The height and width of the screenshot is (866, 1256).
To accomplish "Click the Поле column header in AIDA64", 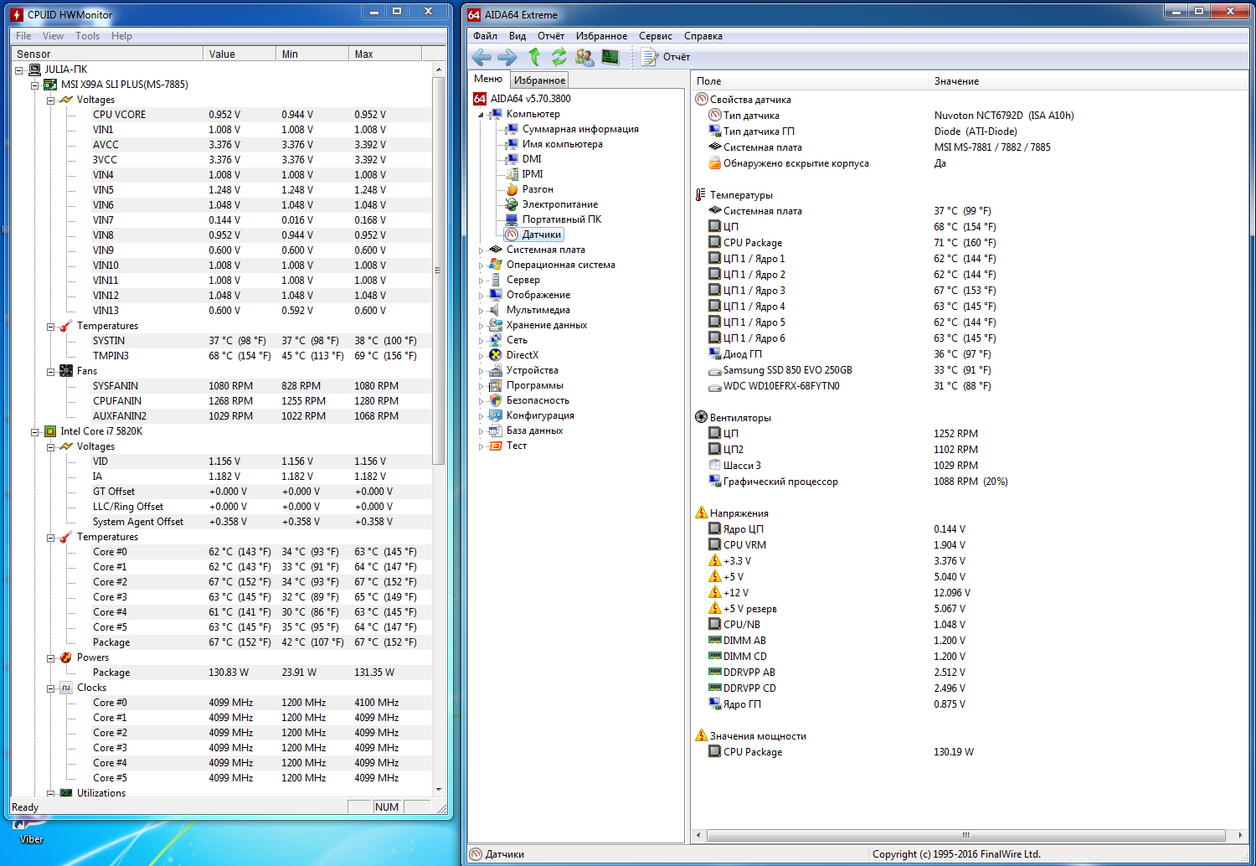I will click(811, 81).
